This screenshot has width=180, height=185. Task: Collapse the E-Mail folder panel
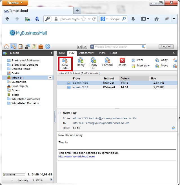(x=51, y=53)
